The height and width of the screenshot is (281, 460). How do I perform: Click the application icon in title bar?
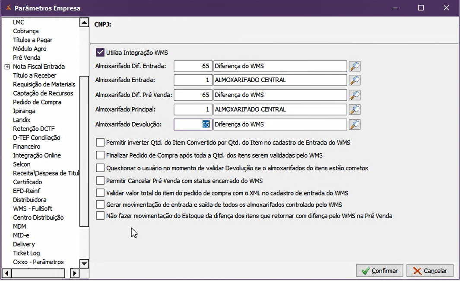point(8,8)
